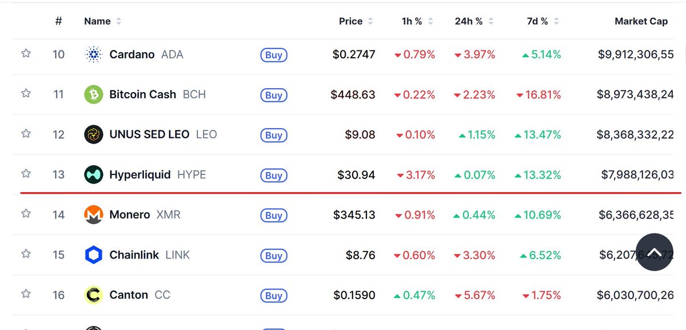
Task: Click the Buy button for Monero
Action: coord(274,215)
